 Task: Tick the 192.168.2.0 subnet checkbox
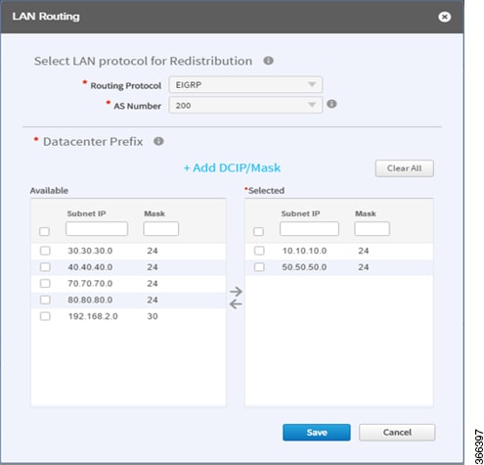point(45,316)
